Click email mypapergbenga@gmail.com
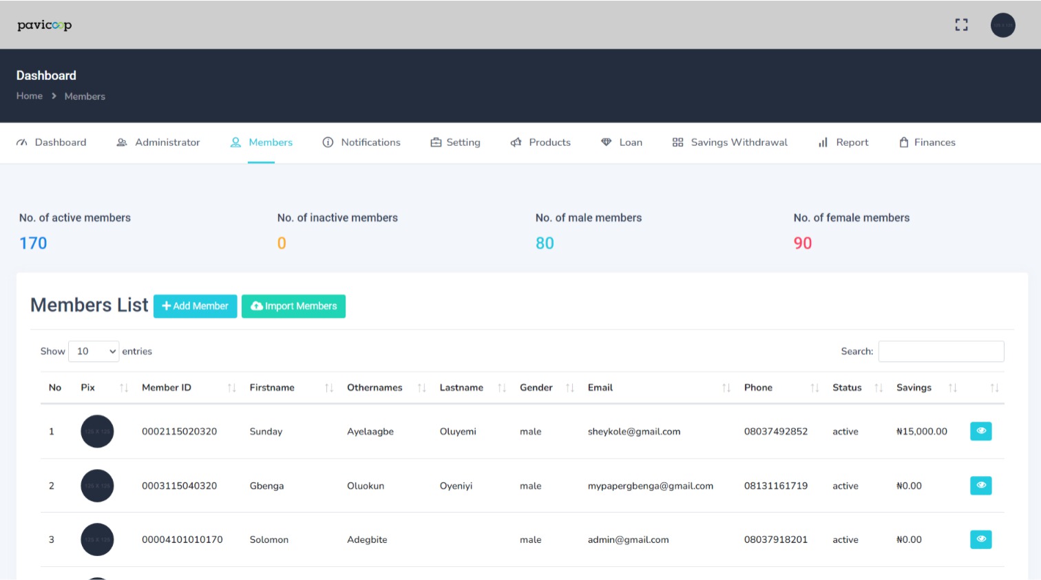Viewport: 1041px width, 580px height. [651, 486]
